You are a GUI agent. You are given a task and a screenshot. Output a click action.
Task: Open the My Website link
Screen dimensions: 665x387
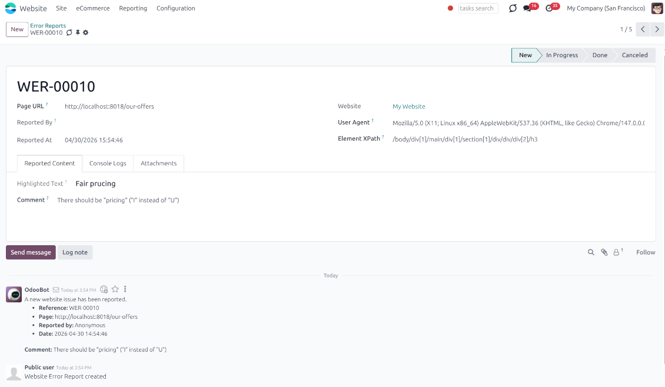point(409,106)
